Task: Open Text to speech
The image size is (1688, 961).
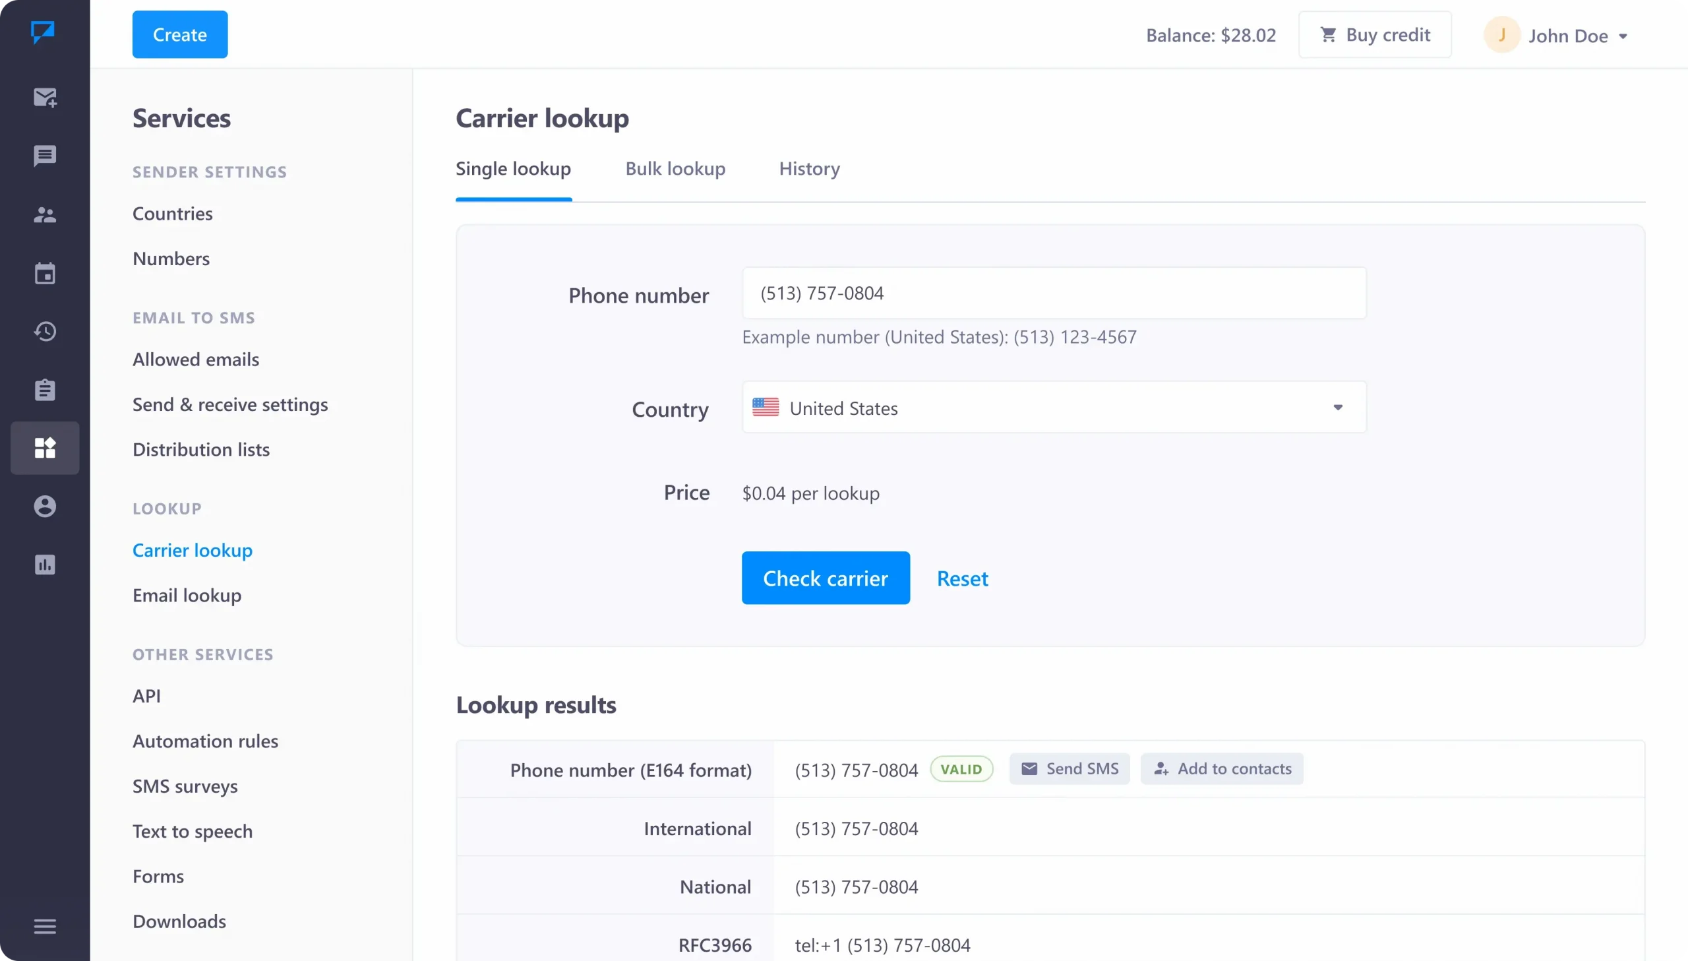Action: pyautogui.click(x=192, y=831)
